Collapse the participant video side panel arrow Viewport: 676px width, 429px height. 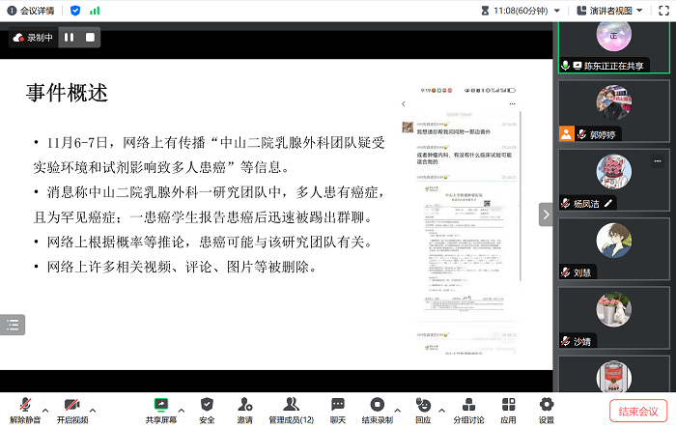(x=545, y=214)
